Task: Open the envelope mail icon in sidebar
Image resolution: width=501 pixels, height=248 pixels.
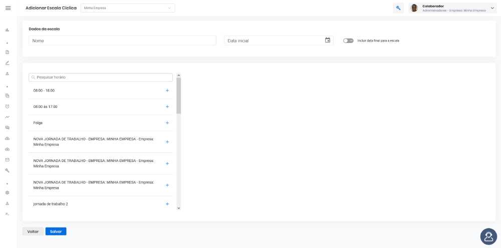Action: tap(8, 159)
